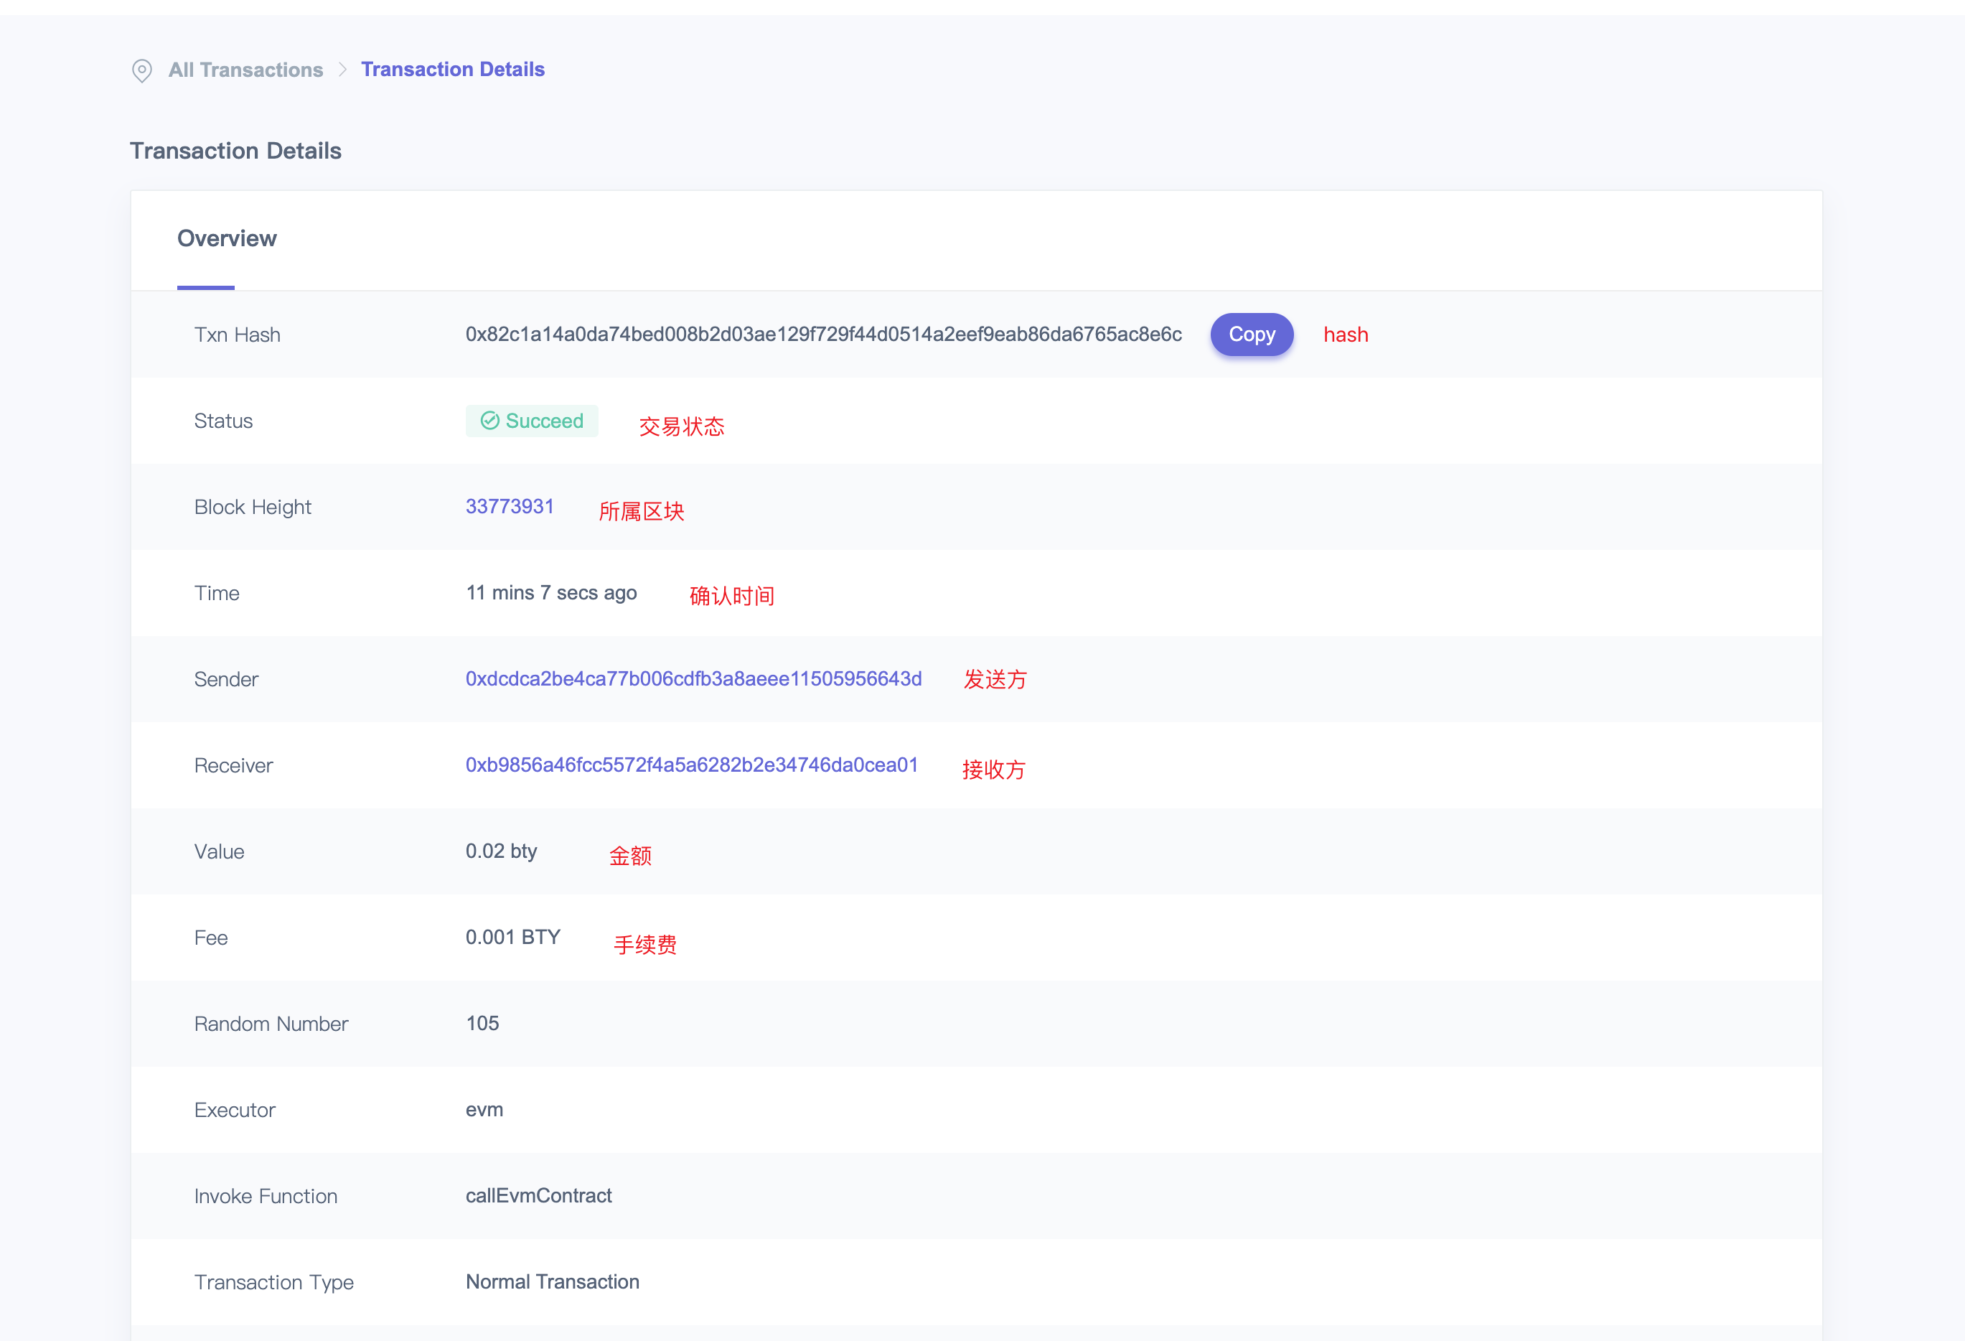Viewport: 1965px width, 1341px height.
Task: Click the random number 105 value
Action: click(x=482, y=1024)
